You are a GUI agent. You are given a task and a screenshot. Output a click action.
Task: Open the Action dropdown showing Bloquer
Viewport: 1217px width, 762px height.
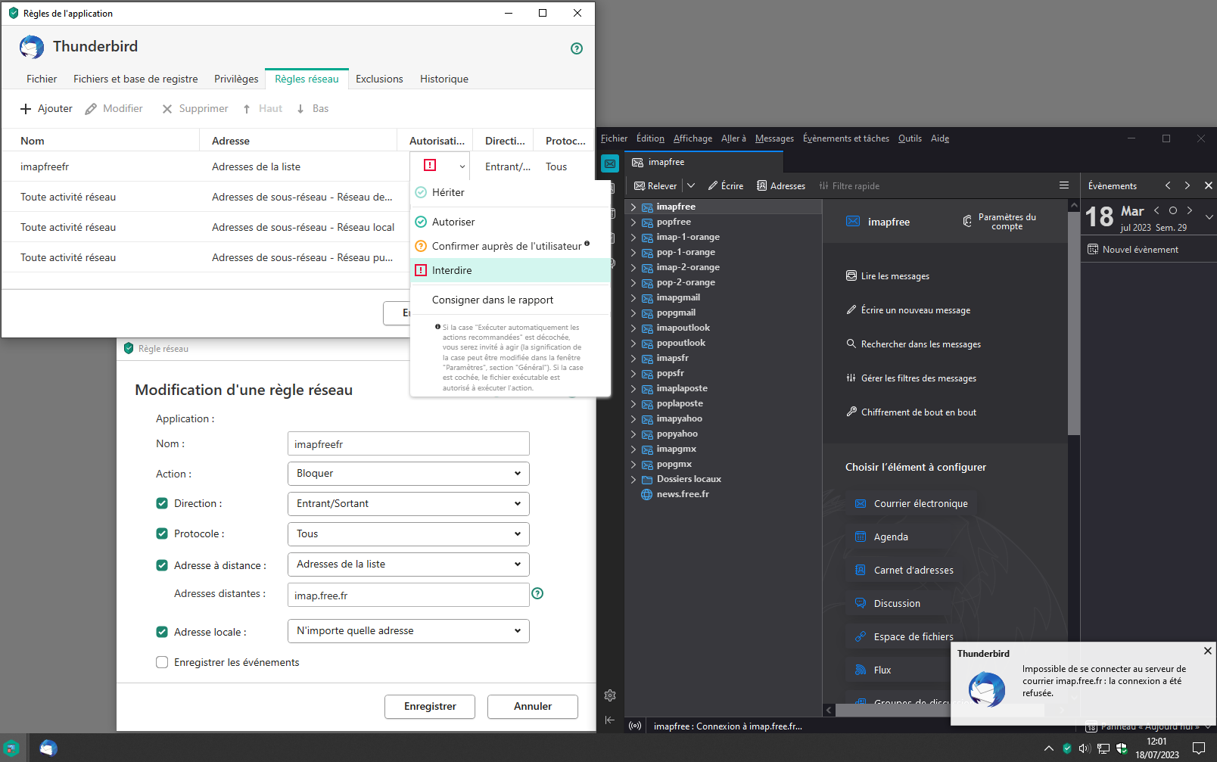pos(408,474)
